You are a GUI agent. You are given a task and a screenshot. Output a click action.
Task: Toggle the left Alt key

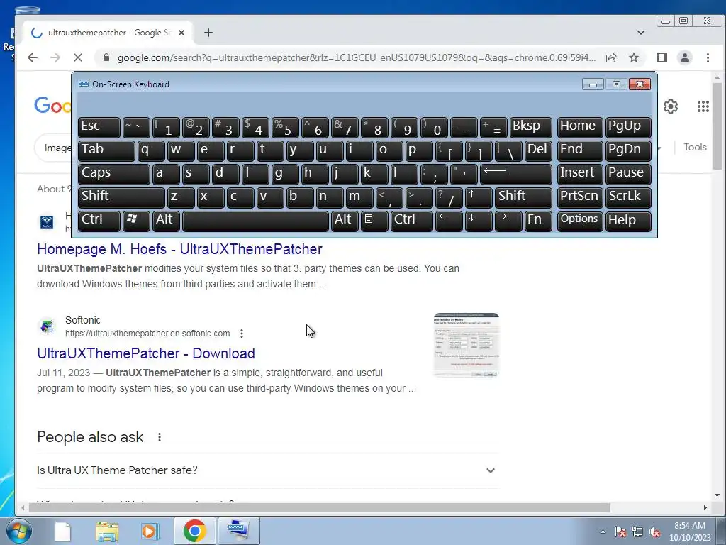(166, 220)
